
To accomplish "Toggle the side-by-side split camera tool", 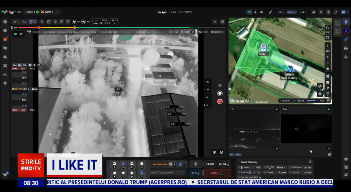I will tap(49, 22).
